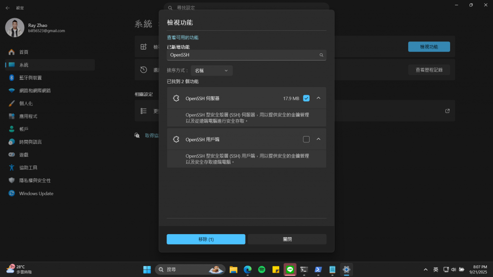Show hidden system tray icons
Viewport: 493px width, 277px height.
pyautogui.click(x=426, y=269)
